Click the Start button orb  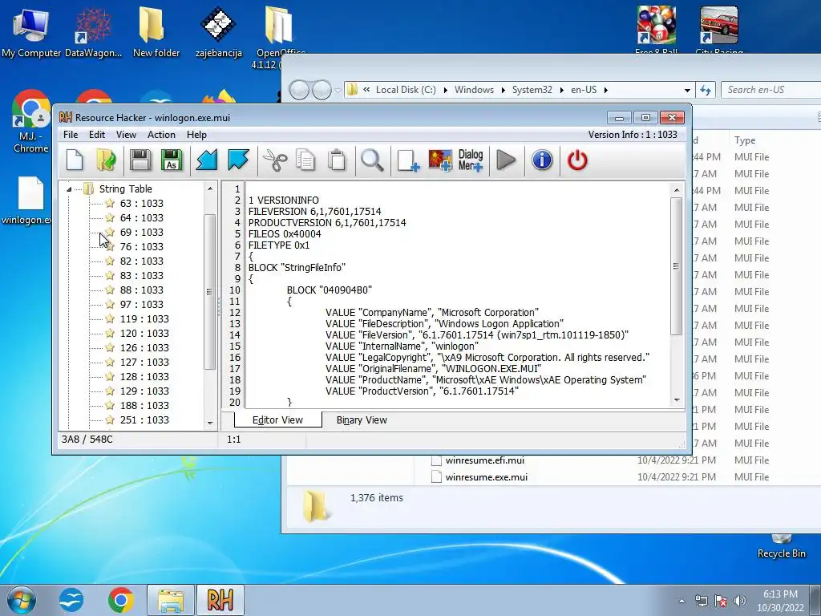(x=22, y=600)
